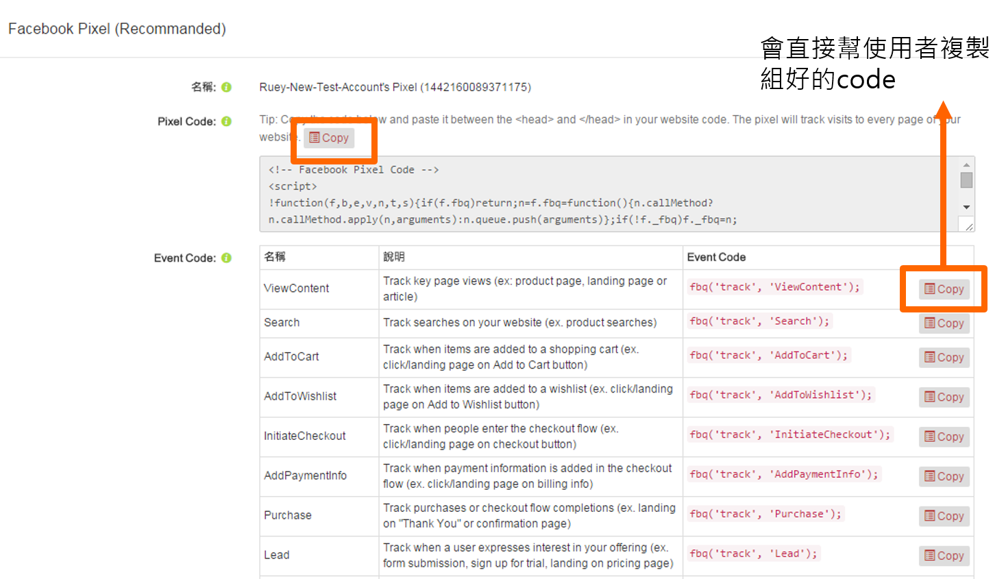Click the Track key page views description

(525, 289)
